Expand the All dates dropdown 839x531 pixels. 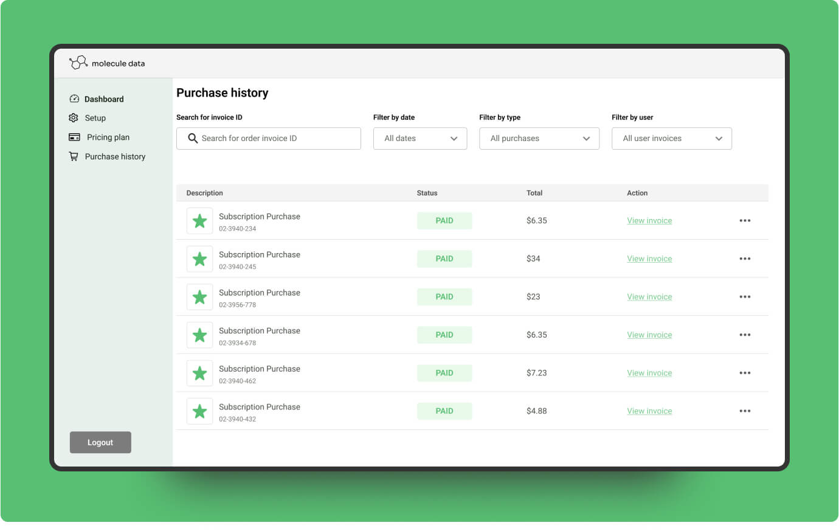point(419,139)
